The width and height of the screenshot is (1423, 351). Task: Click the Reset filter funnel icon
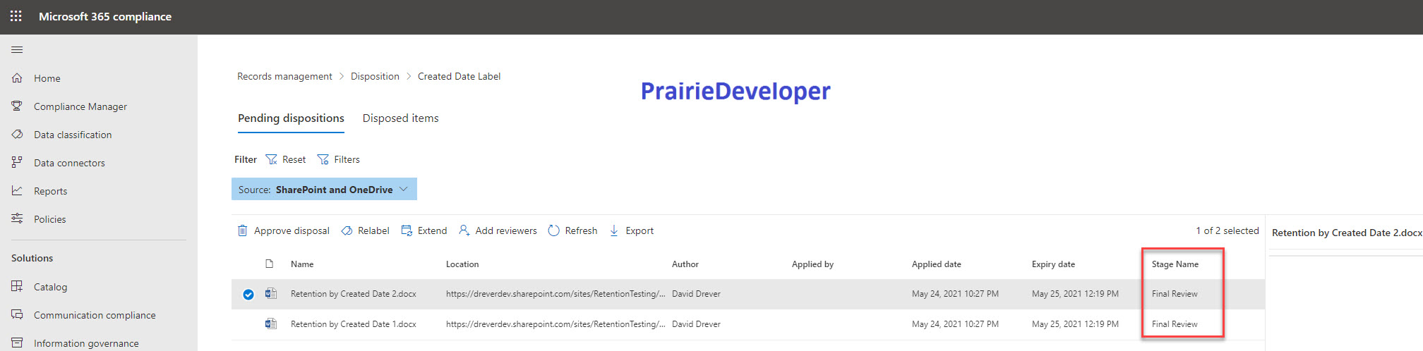click(x=271, y=159)
